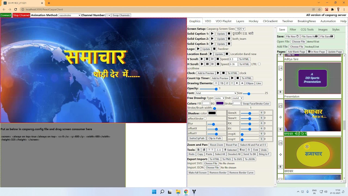The image size is (348, 196).
Task: Open taskbar Search
Action: (x=162, y=192)
